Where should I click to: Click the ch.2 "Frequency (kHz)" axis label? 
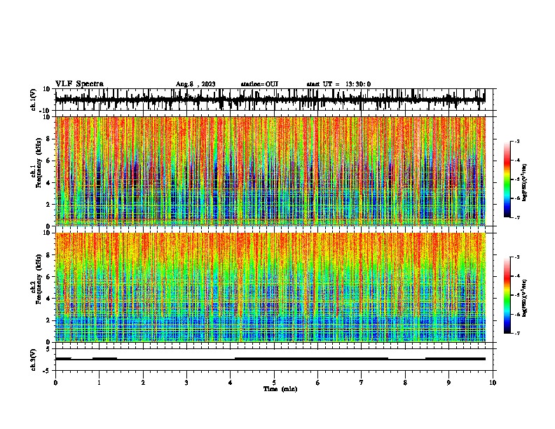pos(39,279)
